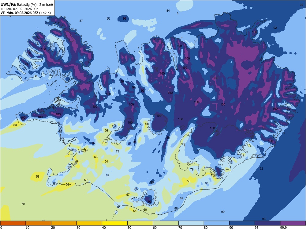
Task: Click the humidity value '93' on the map
Action: coord(264,219)
